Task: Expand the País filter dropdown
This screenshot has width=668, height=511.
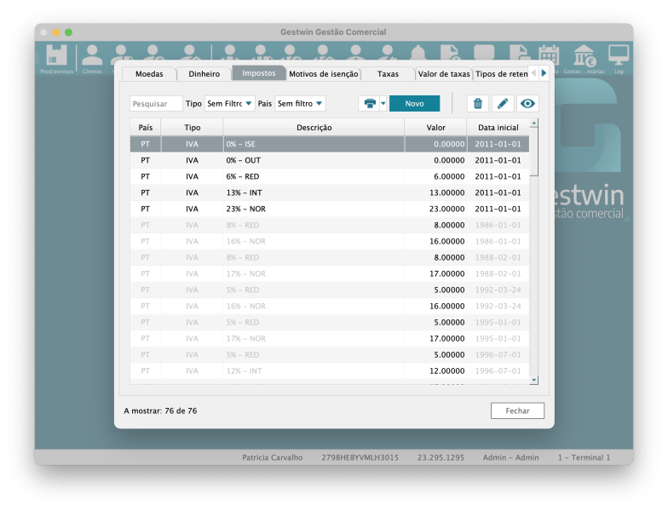Action: point(300,103)
